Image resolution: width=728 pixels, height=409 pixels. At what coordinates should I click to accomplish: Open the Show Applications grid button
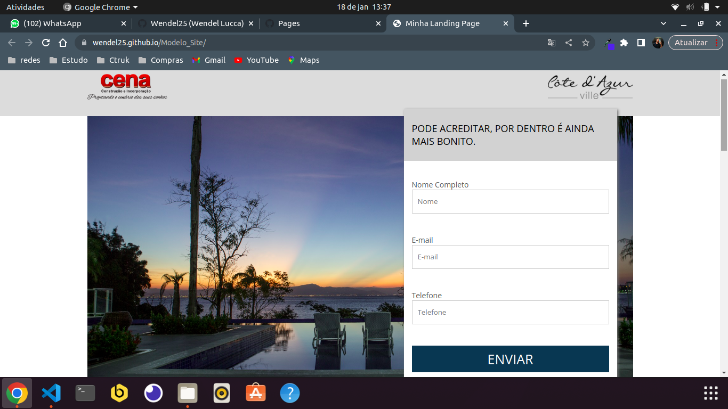pos(710,393)
